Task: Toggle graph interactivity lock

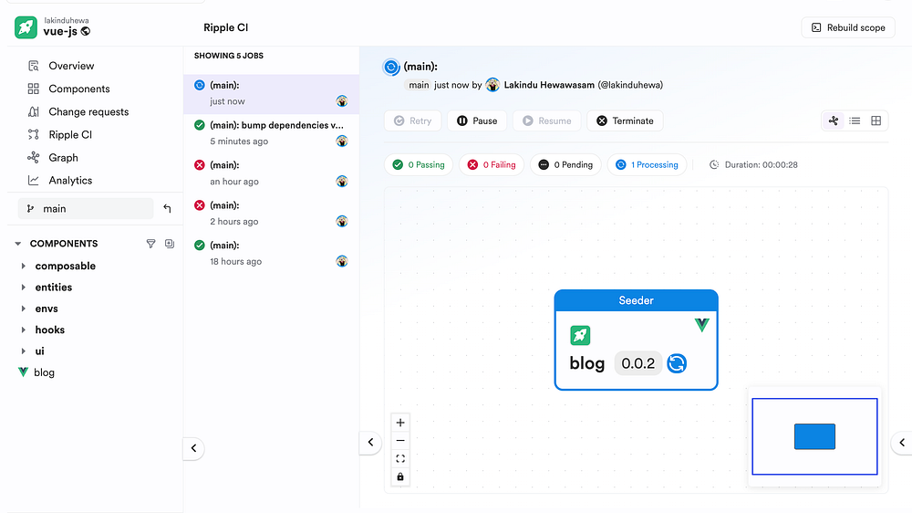Action: click(x=400, y=476)
